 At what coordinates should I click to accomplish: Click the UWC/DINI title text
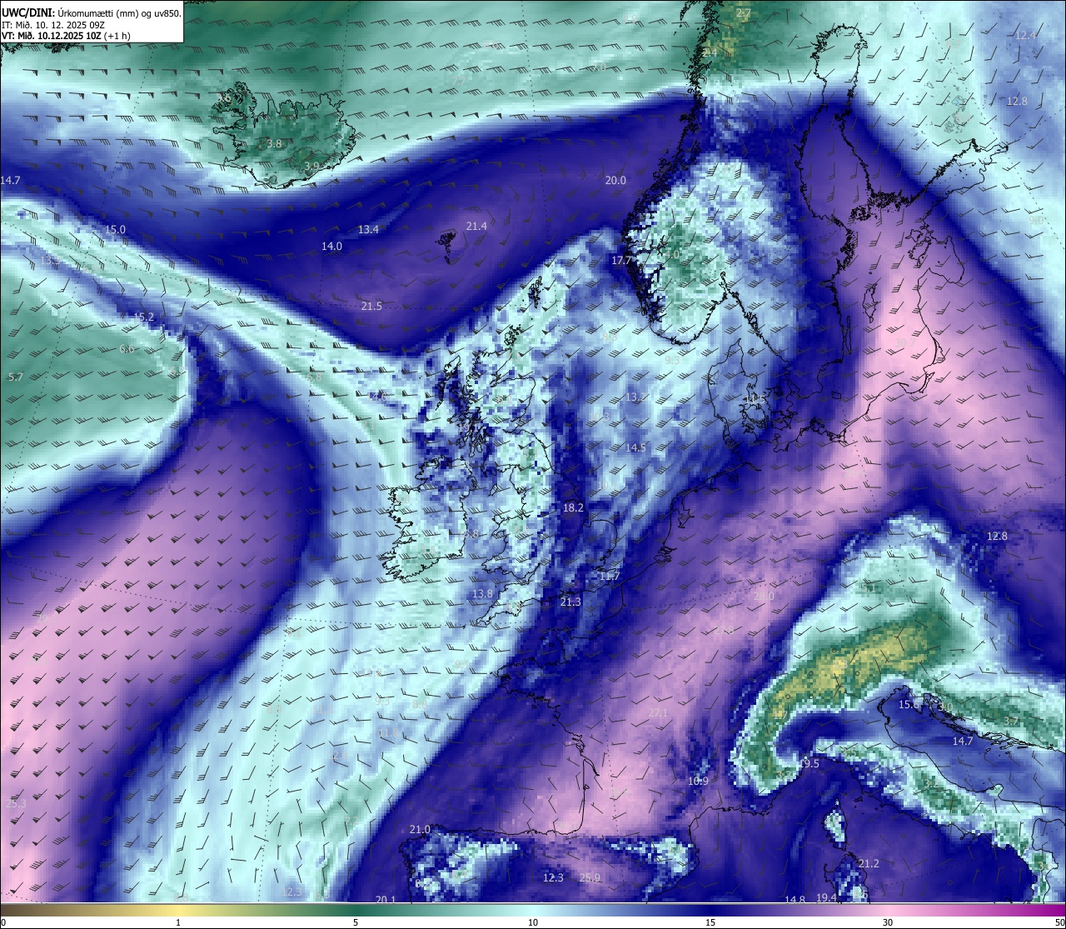28,12
